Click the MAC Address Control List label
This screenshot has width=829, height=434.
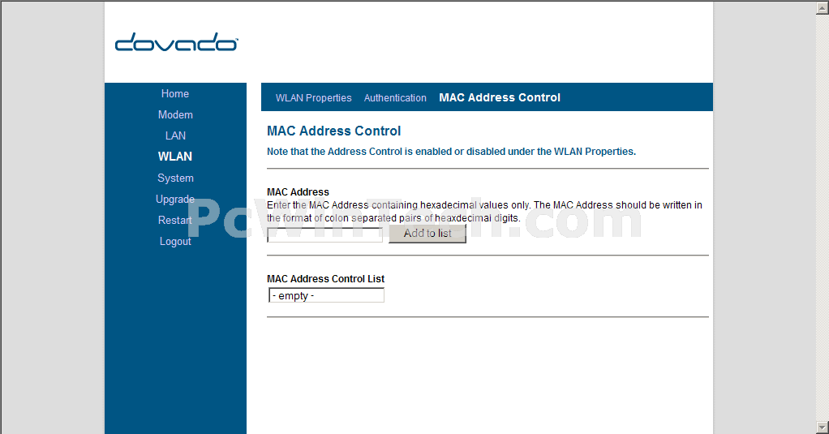coord(326,278)
